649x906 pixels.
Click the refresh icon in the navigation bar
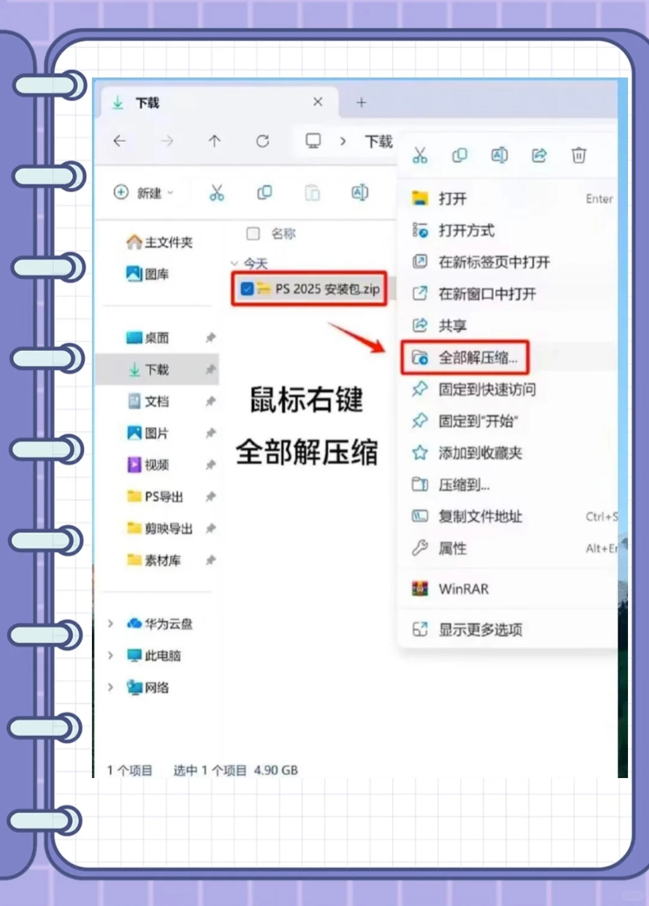263,142
